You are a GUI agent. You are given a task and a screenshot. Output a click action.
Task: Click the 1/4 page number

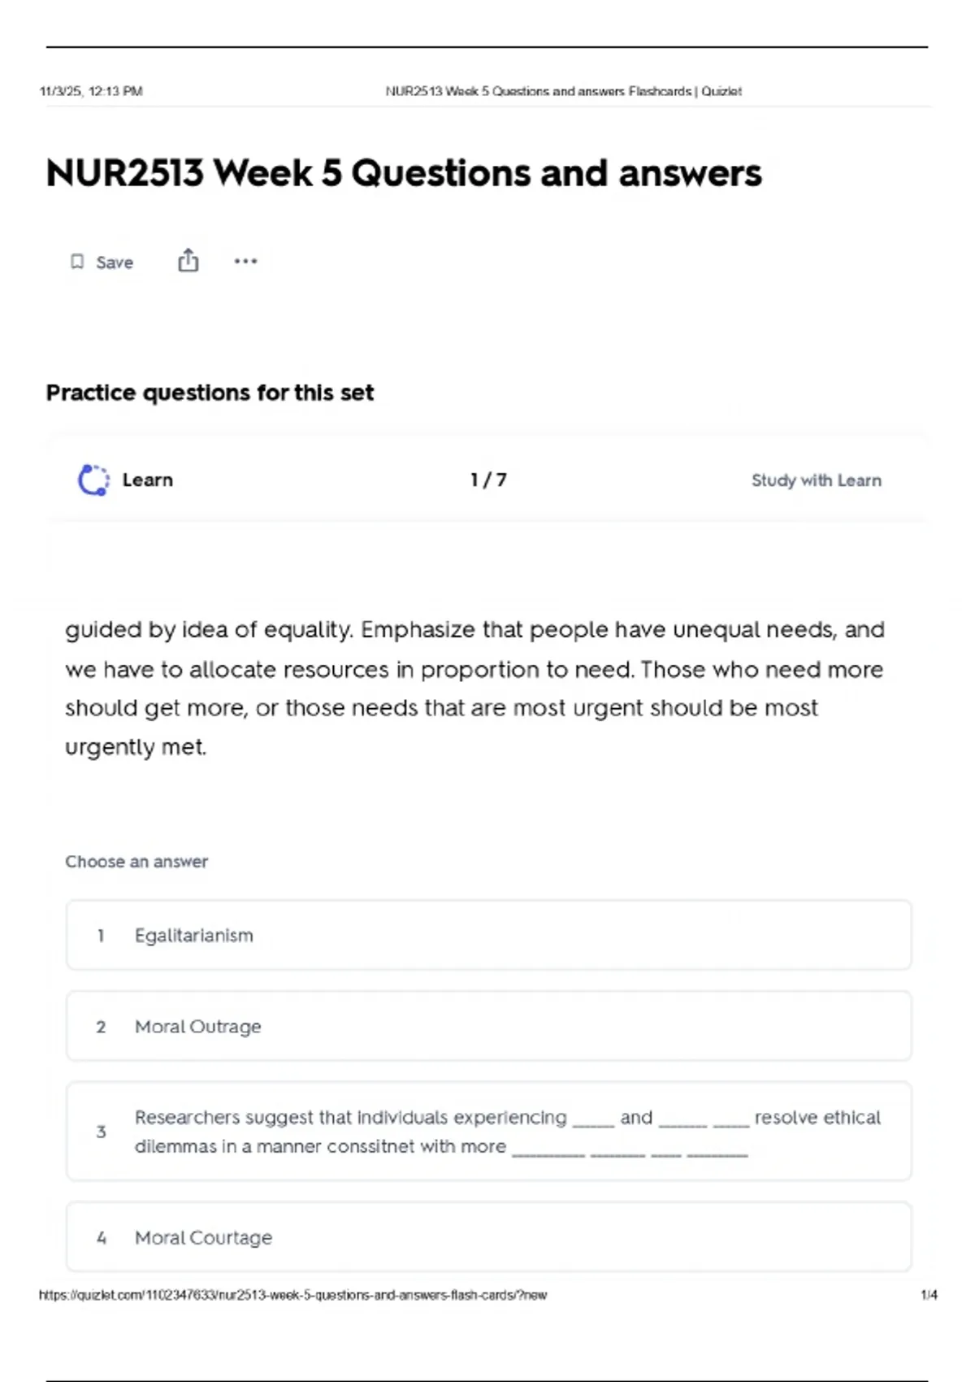929,1295
